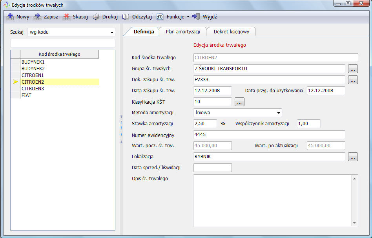Select BUDYNEK1 in the list
The height and width of the screenshot is (238, 372).
(x=60, y=62)
